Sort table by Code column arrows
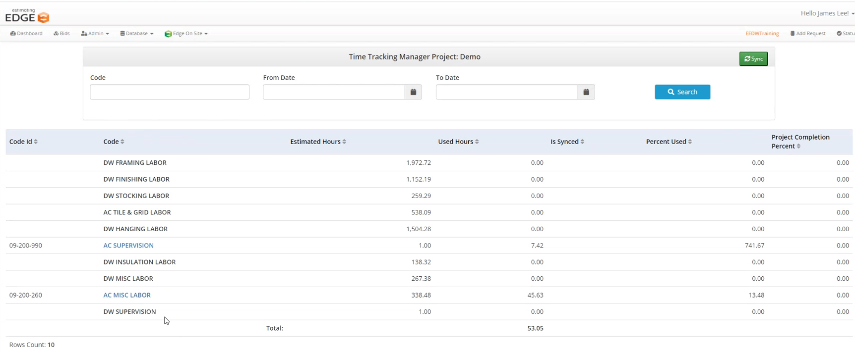Image resolution: width=855 pixels, height=352 pixels. [122, 142]
